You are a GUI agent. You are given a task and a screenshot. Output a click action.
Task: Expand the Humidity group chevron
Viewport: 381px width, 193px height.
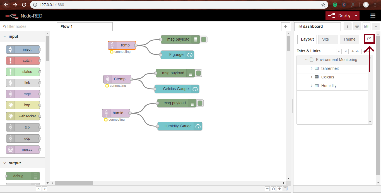[x=312, y=86]
